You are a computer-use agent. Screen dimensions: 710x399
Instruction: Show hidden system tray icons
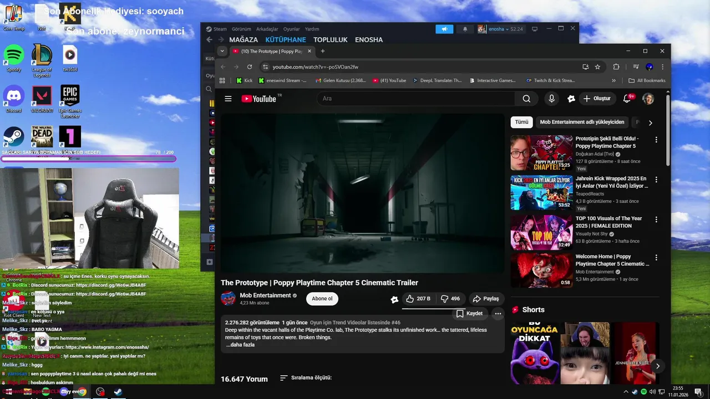tap(626, 392)
